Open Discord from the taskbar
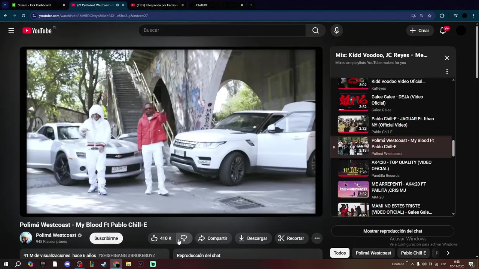This screenshot has height=269, width=479. [67, 264]
